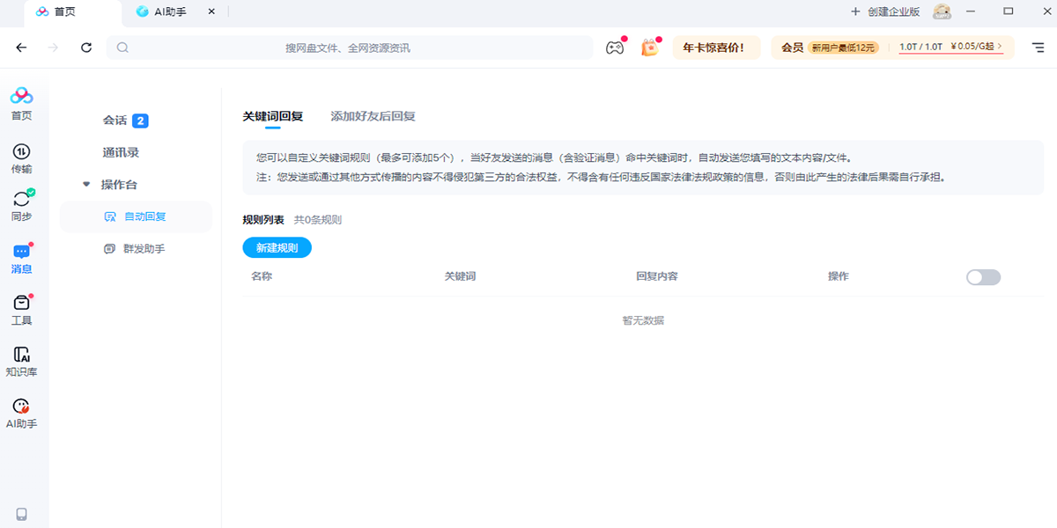Open the AI助手 sidebar icon
This screenshot has width=1057, height=528.
[x=22, y=412]
